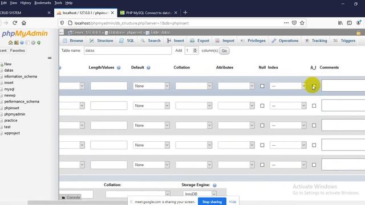
Task: Click Length/Values help icon
Action: pos(119,68)
